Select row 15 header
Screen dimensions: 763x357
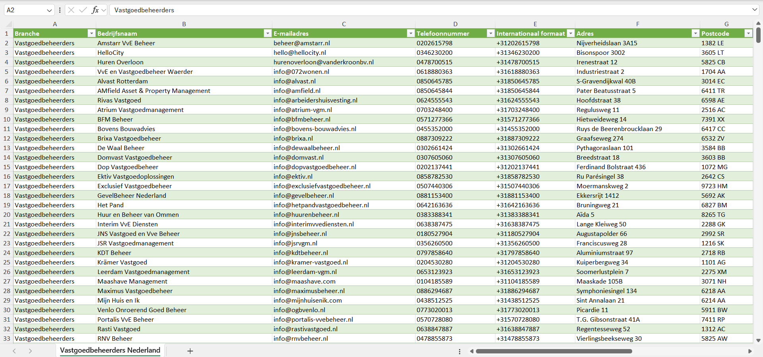click(7, 167)
